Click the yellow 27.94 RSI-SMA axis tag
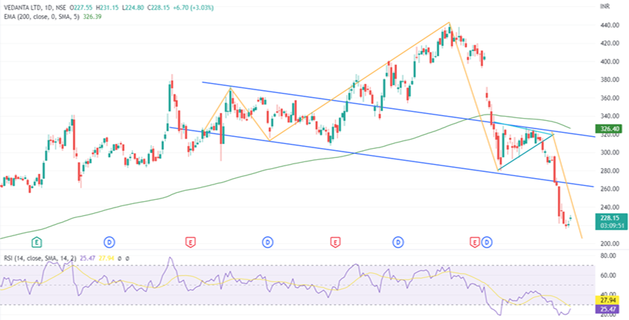629x320 pixels. pyautogui.click(x=607, y=298)
